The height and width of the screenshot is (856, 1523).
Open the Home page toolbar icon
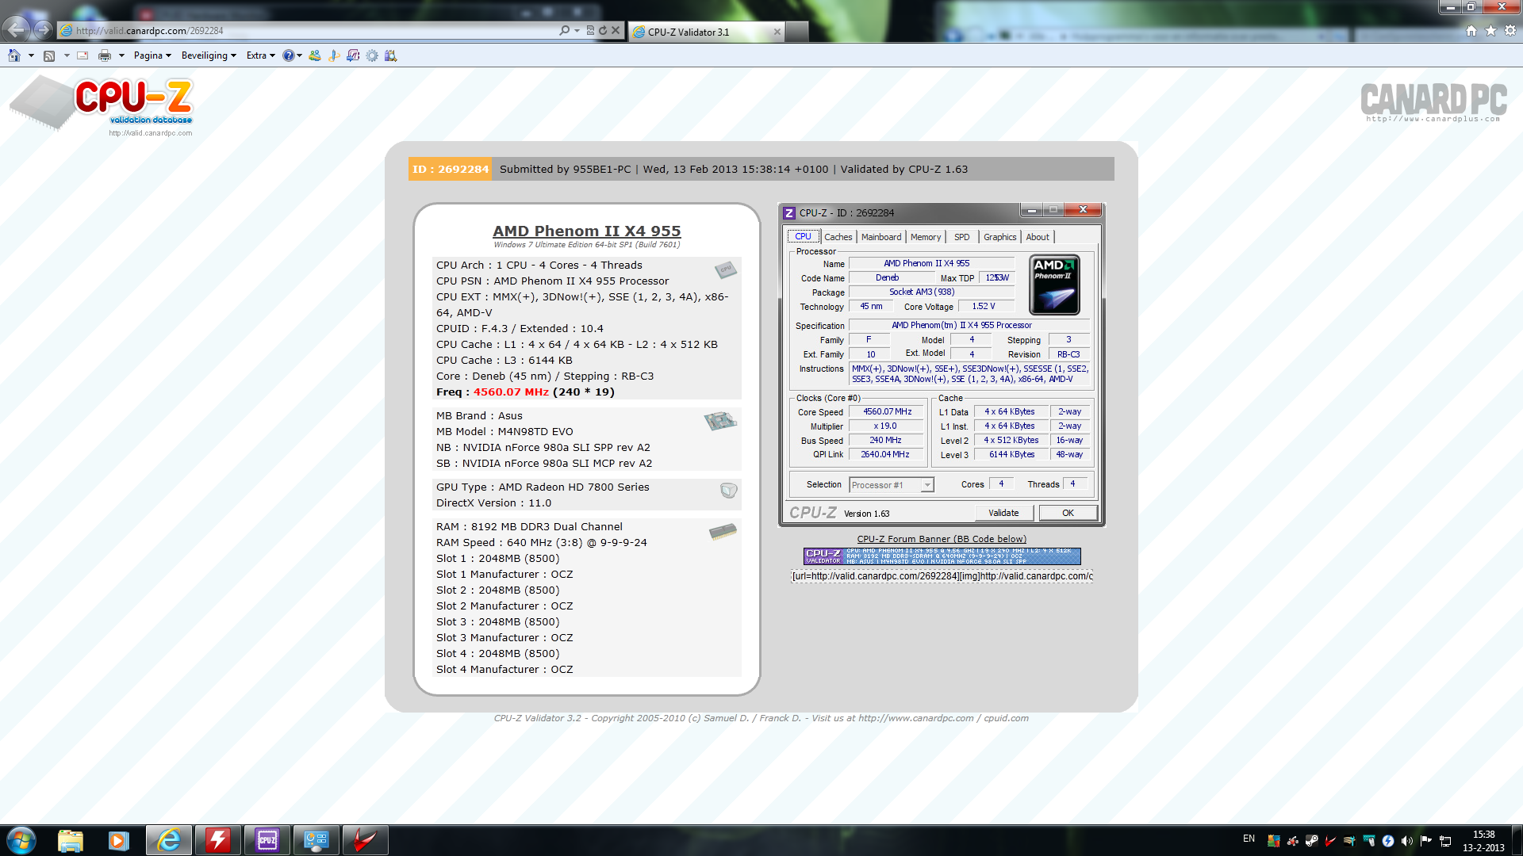[x=14, y=55]
